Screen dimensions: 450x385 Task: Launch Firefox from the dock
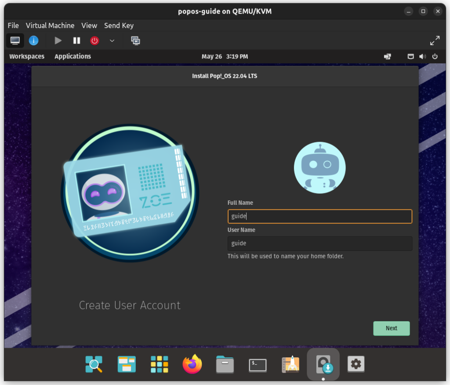coord(192,364)
